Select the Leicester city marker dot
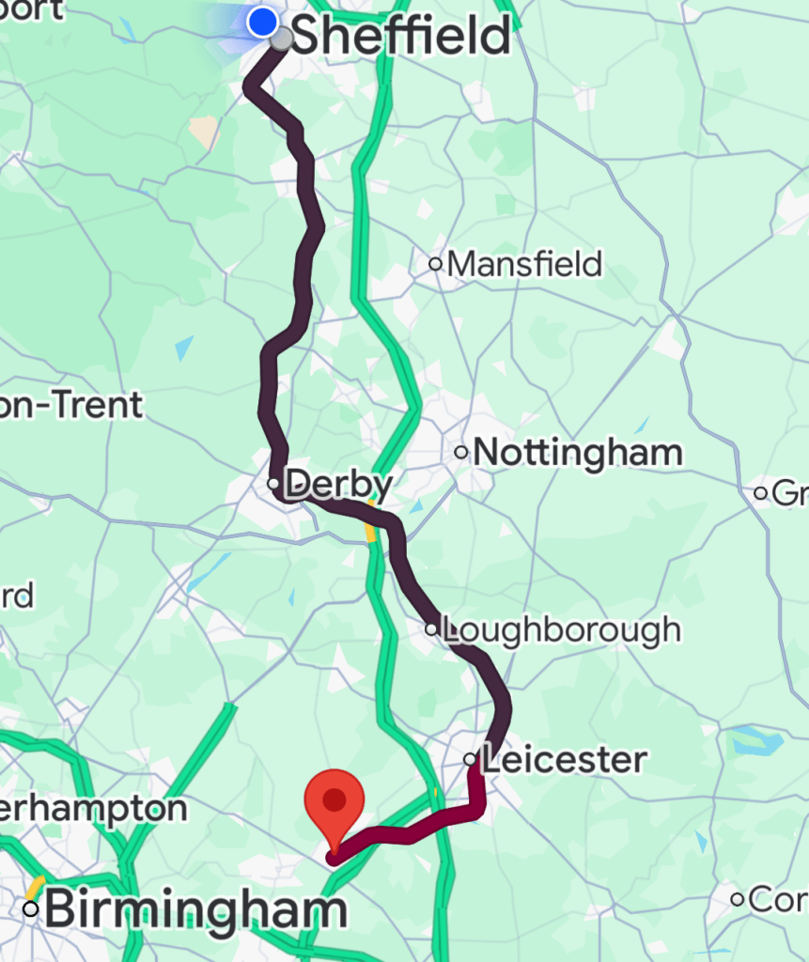809x962 pixels. [470, 759]
